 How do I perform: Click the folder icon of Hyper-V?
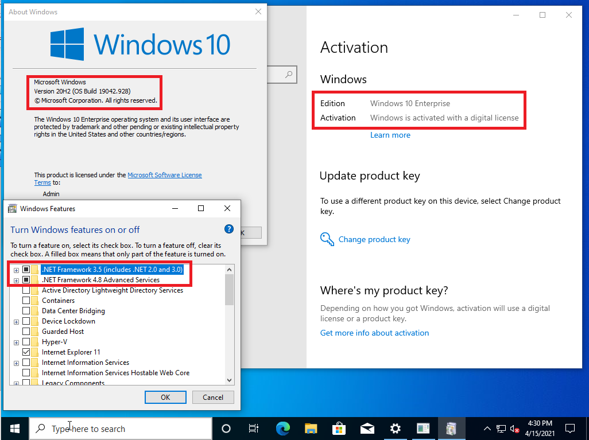[35, 342]
